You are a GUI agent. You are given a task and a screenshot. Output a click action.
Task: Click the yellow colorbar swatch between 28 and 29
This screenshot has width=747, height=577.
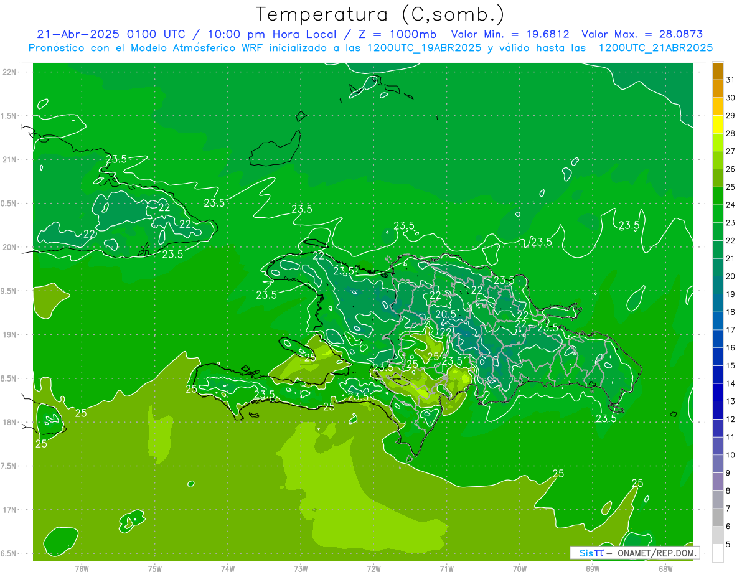coord(718,124)
